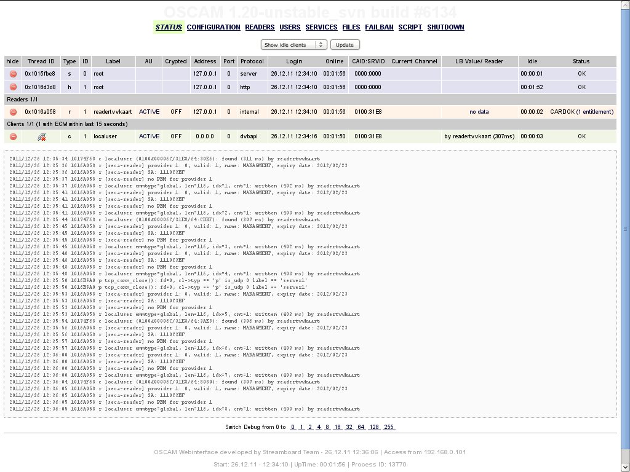The height and width of the screenshot is (472, 630).
Task: Click the 'no data' reader cell
Action: (x=479, y=112)
